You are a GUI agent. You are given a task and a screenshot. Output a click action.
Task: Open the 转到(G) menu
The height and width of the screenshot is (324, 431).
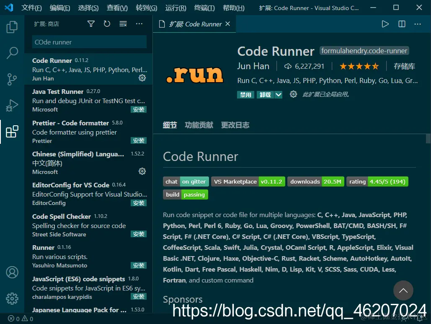[146, 8]
